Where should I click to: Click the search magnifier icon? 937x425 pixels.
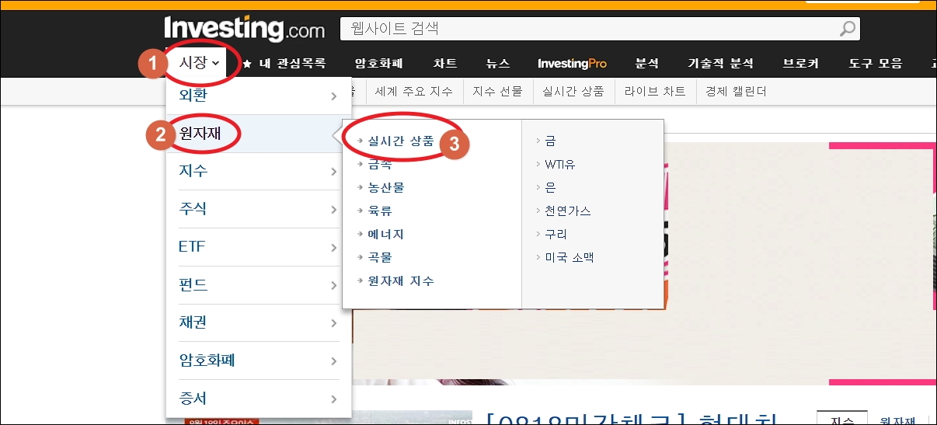click(848, 30)
